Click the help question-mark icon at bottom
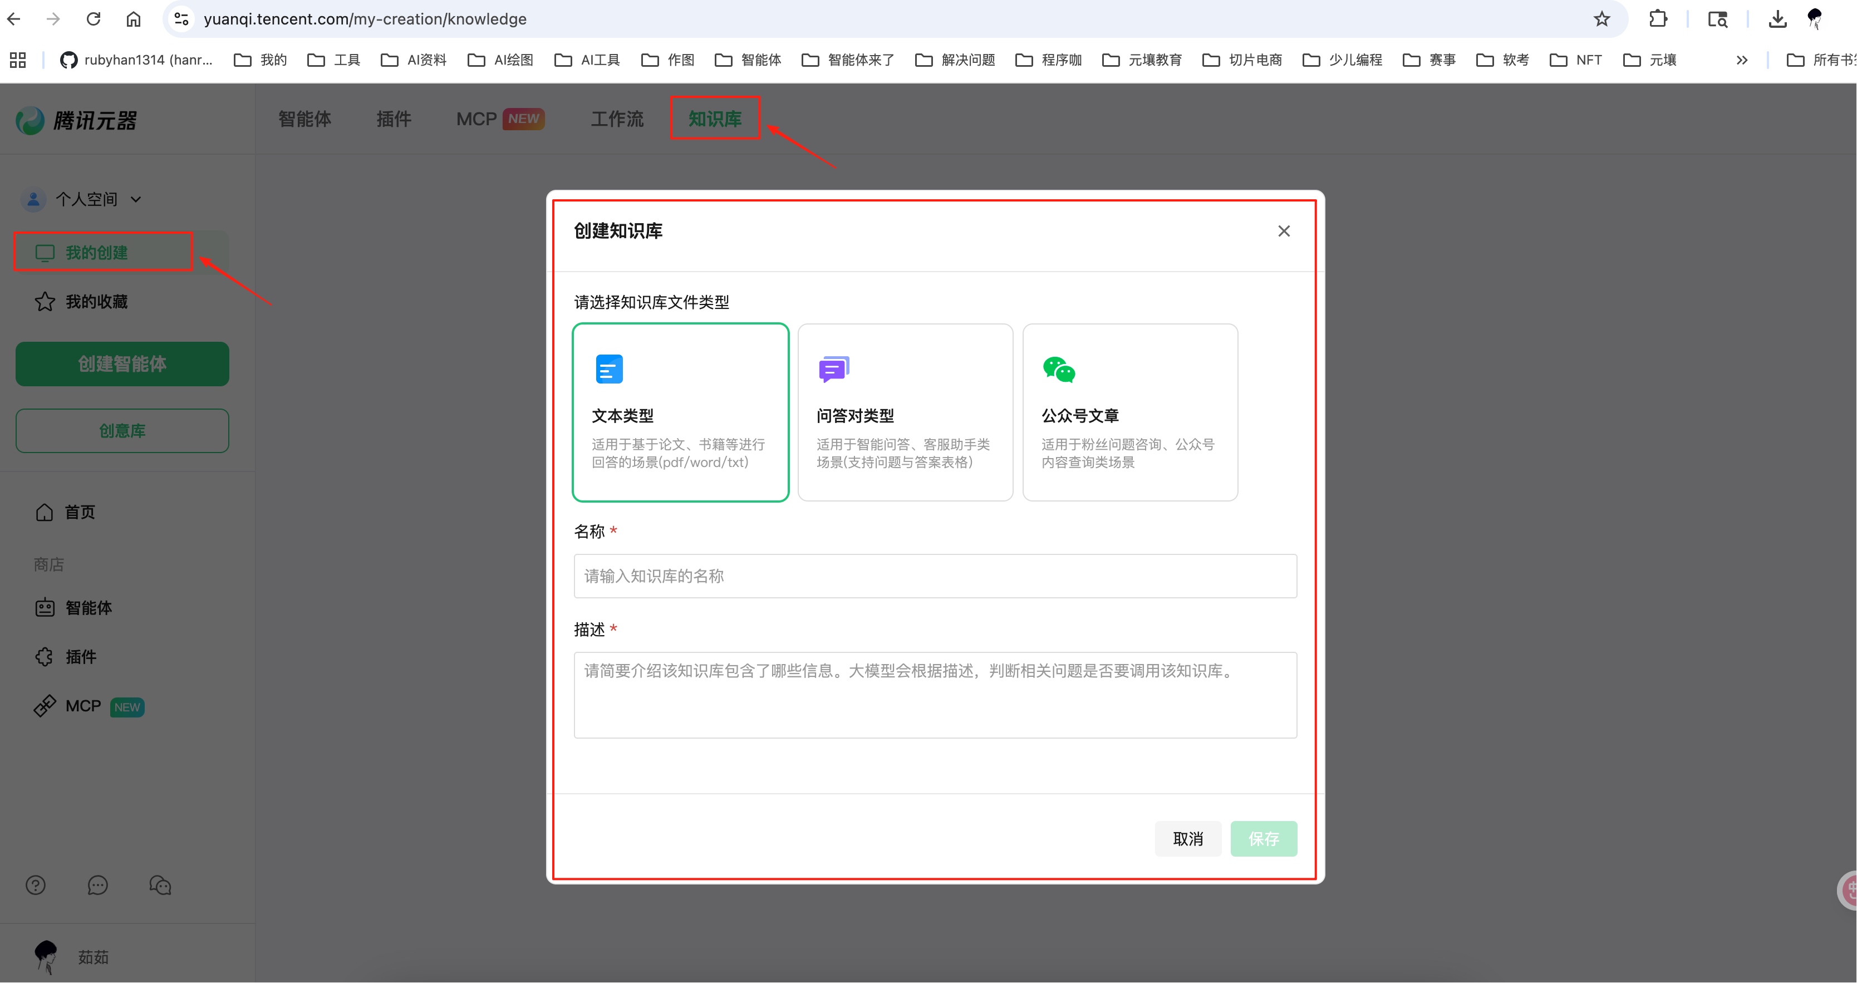 click(x=35, y=884)
